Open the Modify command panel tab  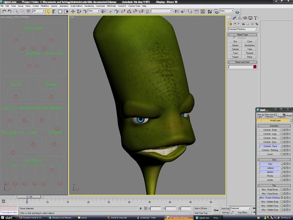(235, 17)
